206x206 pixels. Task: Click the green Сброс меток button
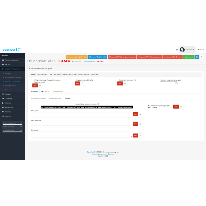click(189, 57)
